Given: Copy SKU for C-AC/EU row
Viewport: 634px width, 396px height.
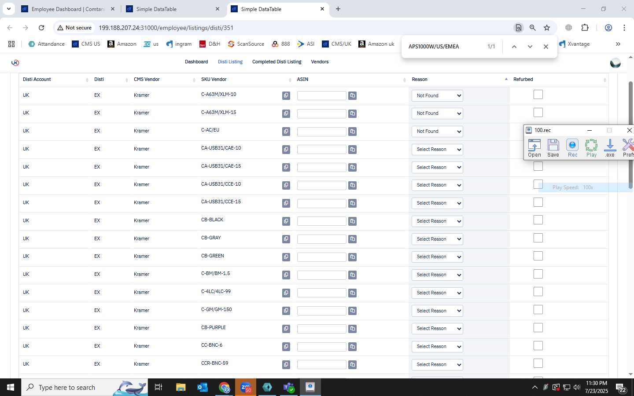Looking at the screenshot, I should (286, 132).
